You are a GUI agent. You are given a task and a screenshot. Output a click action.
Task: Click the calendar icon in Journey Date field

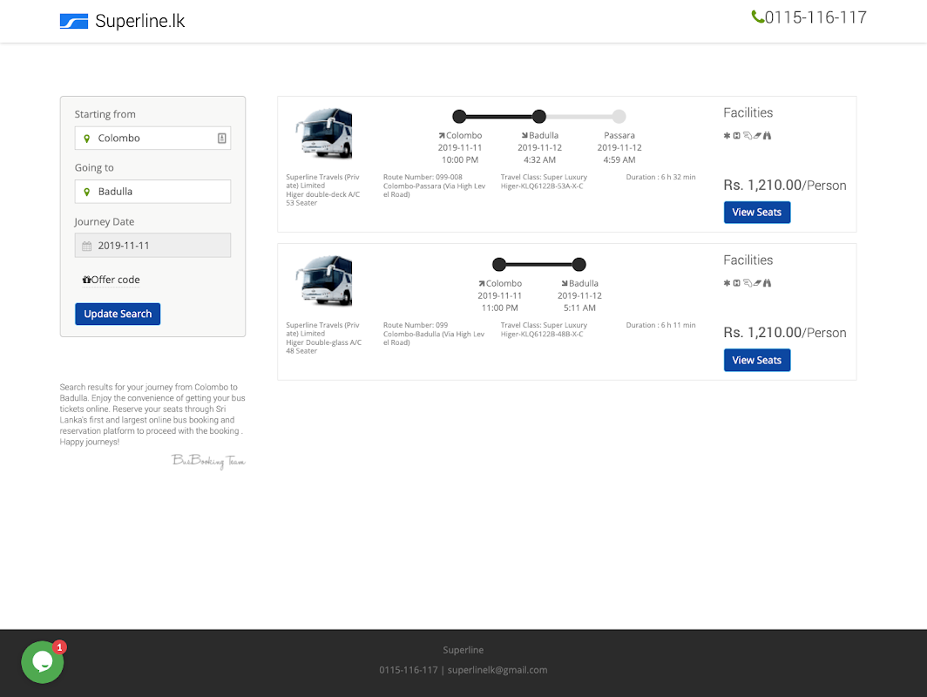click(87, 246)
